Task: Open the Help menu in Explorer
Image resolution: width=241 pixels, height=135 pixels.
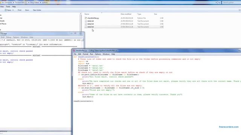Action: 14,7
